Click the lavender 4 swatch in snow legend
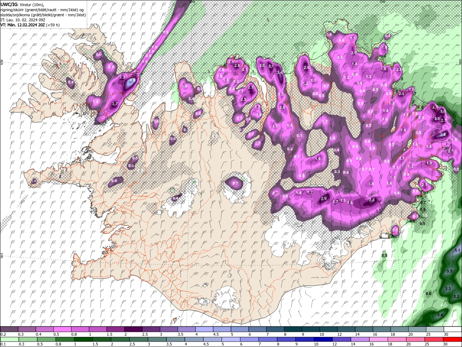 [204, 329]
